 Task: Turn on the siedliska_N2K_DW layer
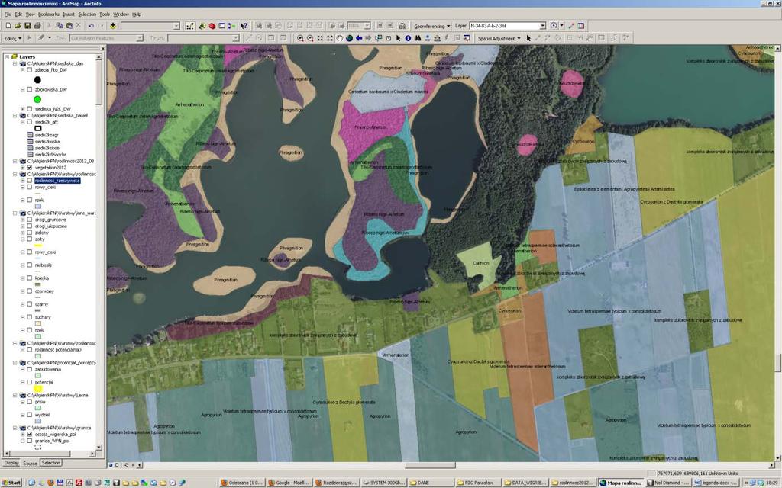30,109
